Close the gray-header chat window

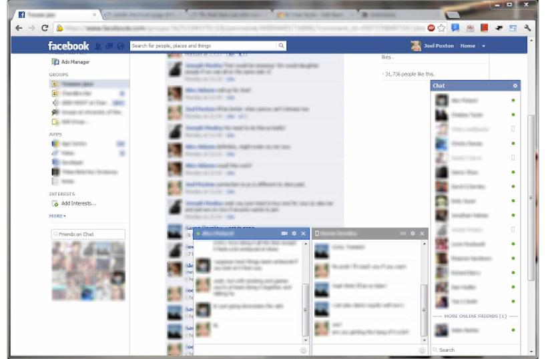coord(422,234)
